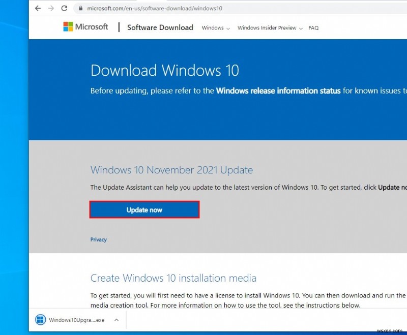The width and height of the screenshot is (407, 335).
Task: Click the padlock icon in the address bar
Action: click(81, 8)
